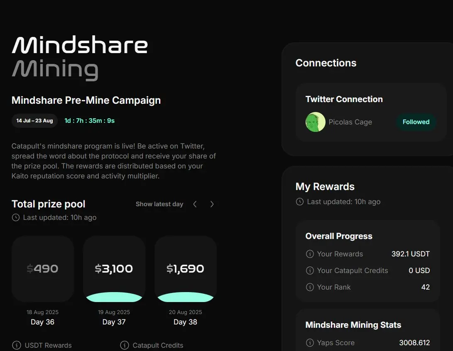Click the 14 Jul – 23 Aug date badge
Screen dimensions: 453x351
[34, 121]
